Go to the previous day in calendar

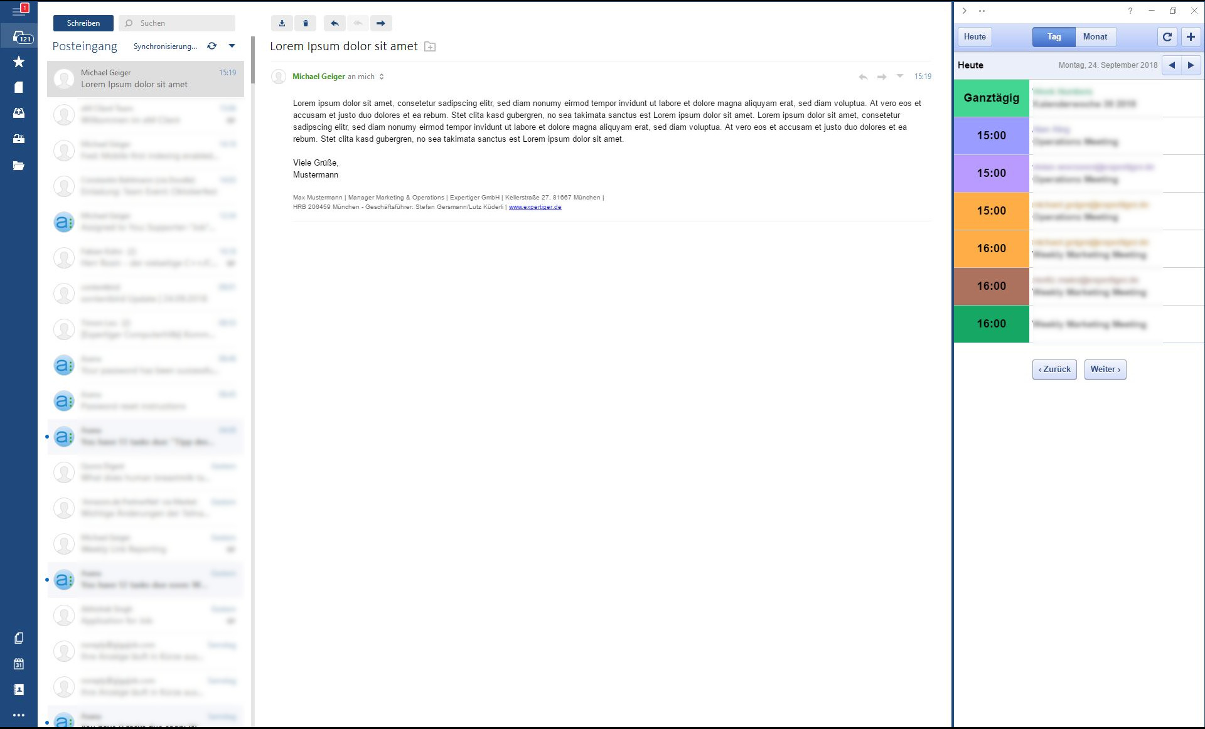pos(1172,65)
